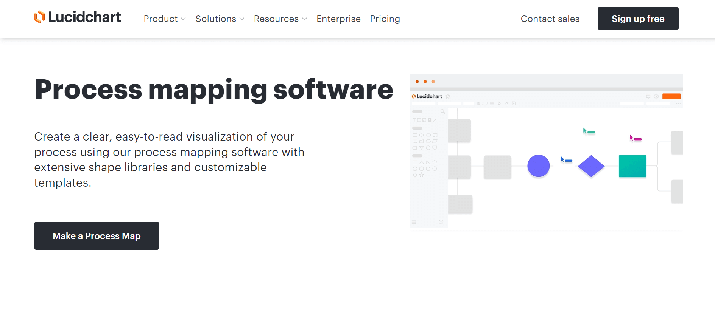Viewport: 715px width, 320px height.
Task: Open the Pricing page
Action: pos(385,19)
